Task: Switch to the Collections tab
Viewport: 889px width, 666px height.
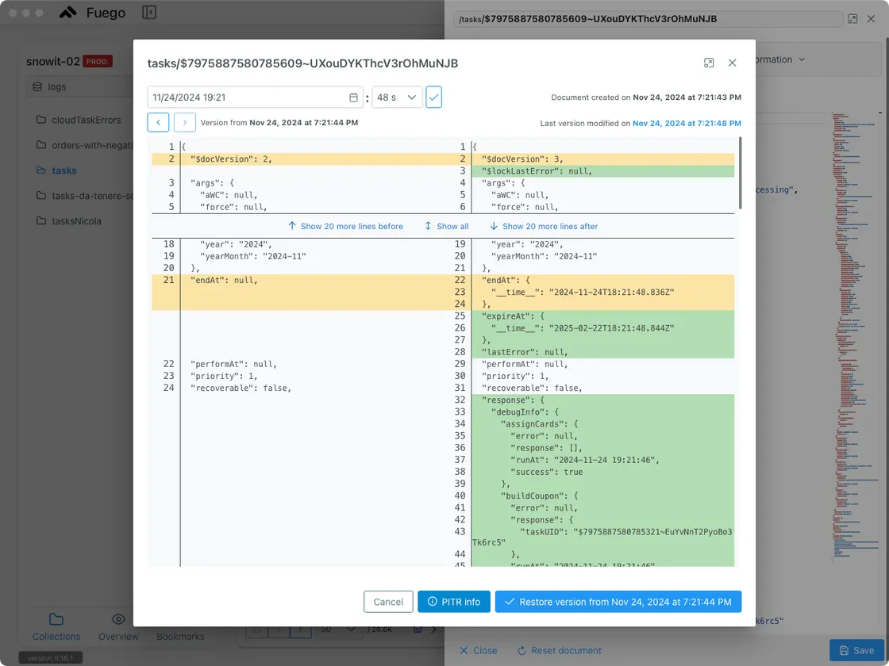Action: pos(56,627)
